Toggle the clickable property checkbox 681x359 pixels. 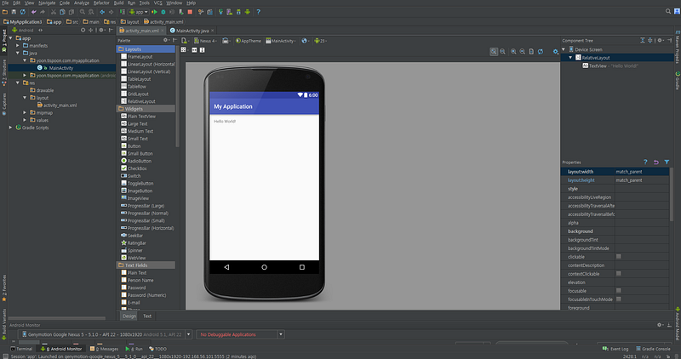click(619, 257)
